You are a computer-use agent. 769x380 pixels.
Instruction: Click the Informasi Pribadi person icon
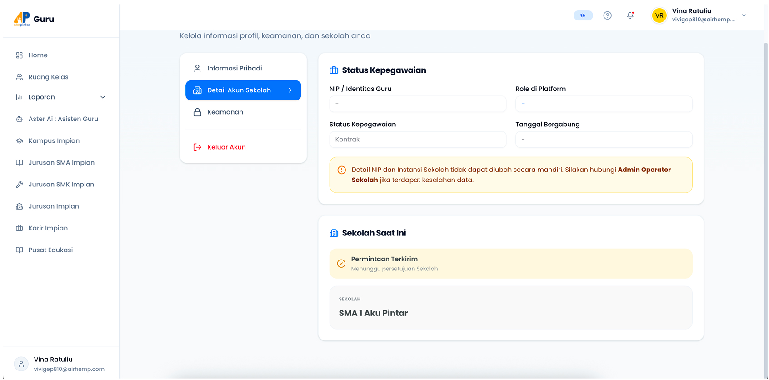(197, 69)
